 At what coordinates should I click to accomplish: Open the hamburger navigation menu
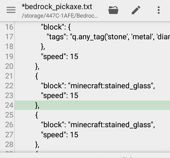(11, 10)
